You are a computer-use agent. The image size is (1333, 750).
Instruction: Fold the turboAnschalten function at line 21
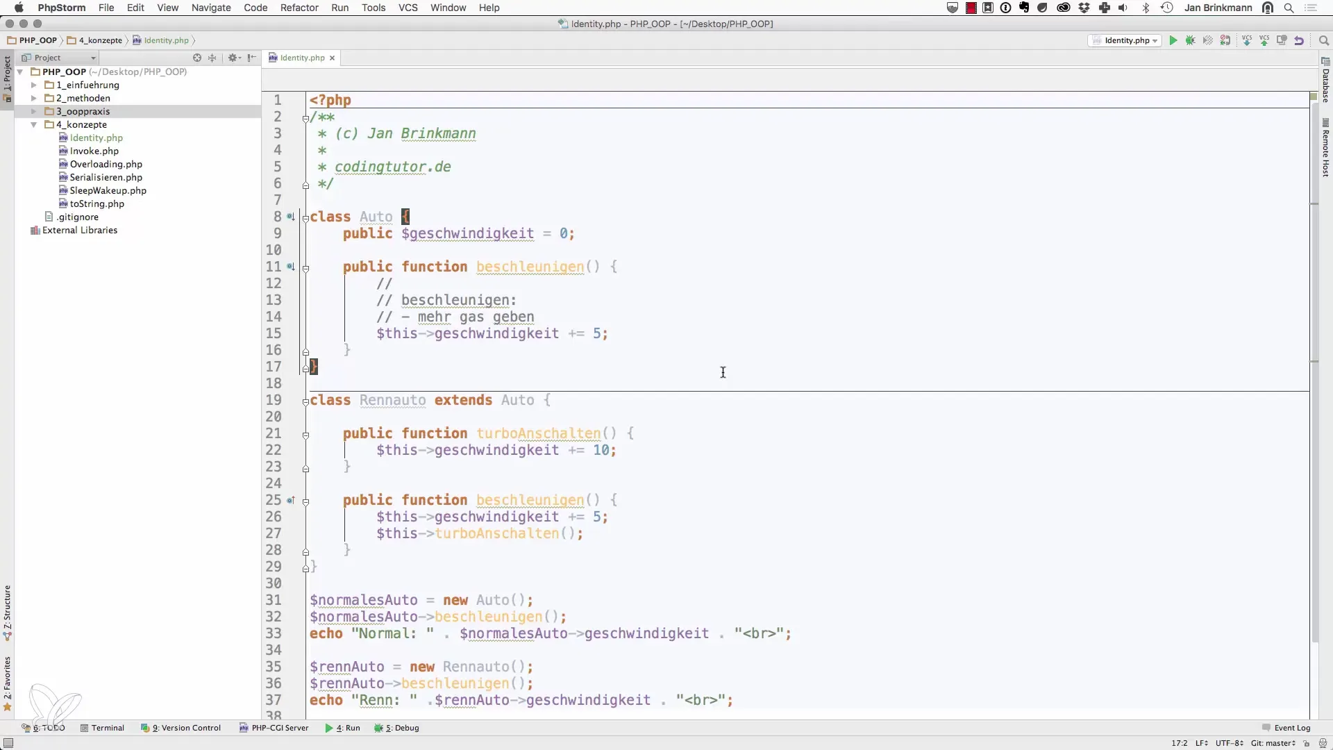tap(305, 435)
